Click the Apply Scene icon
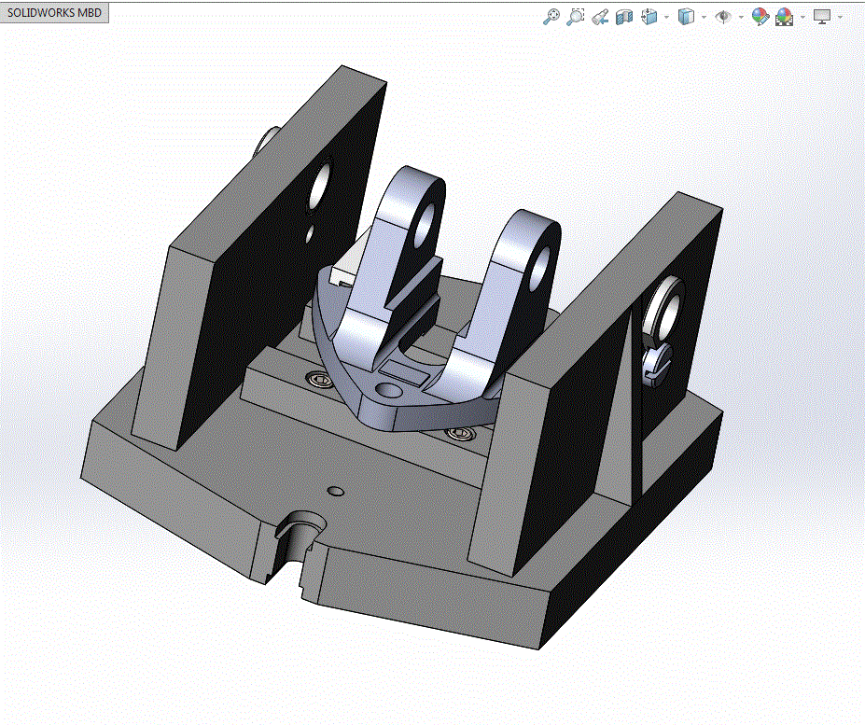The image size is (865, 725). (785, 17)
